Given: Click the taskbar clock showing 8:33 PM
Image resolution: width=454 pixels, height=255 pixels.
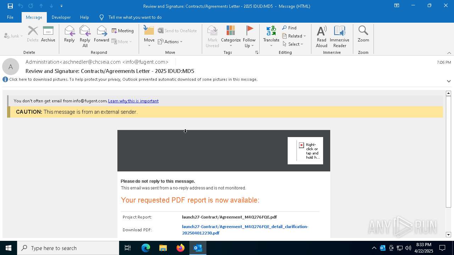Looking at the screenshot, I should coord(423,248).
